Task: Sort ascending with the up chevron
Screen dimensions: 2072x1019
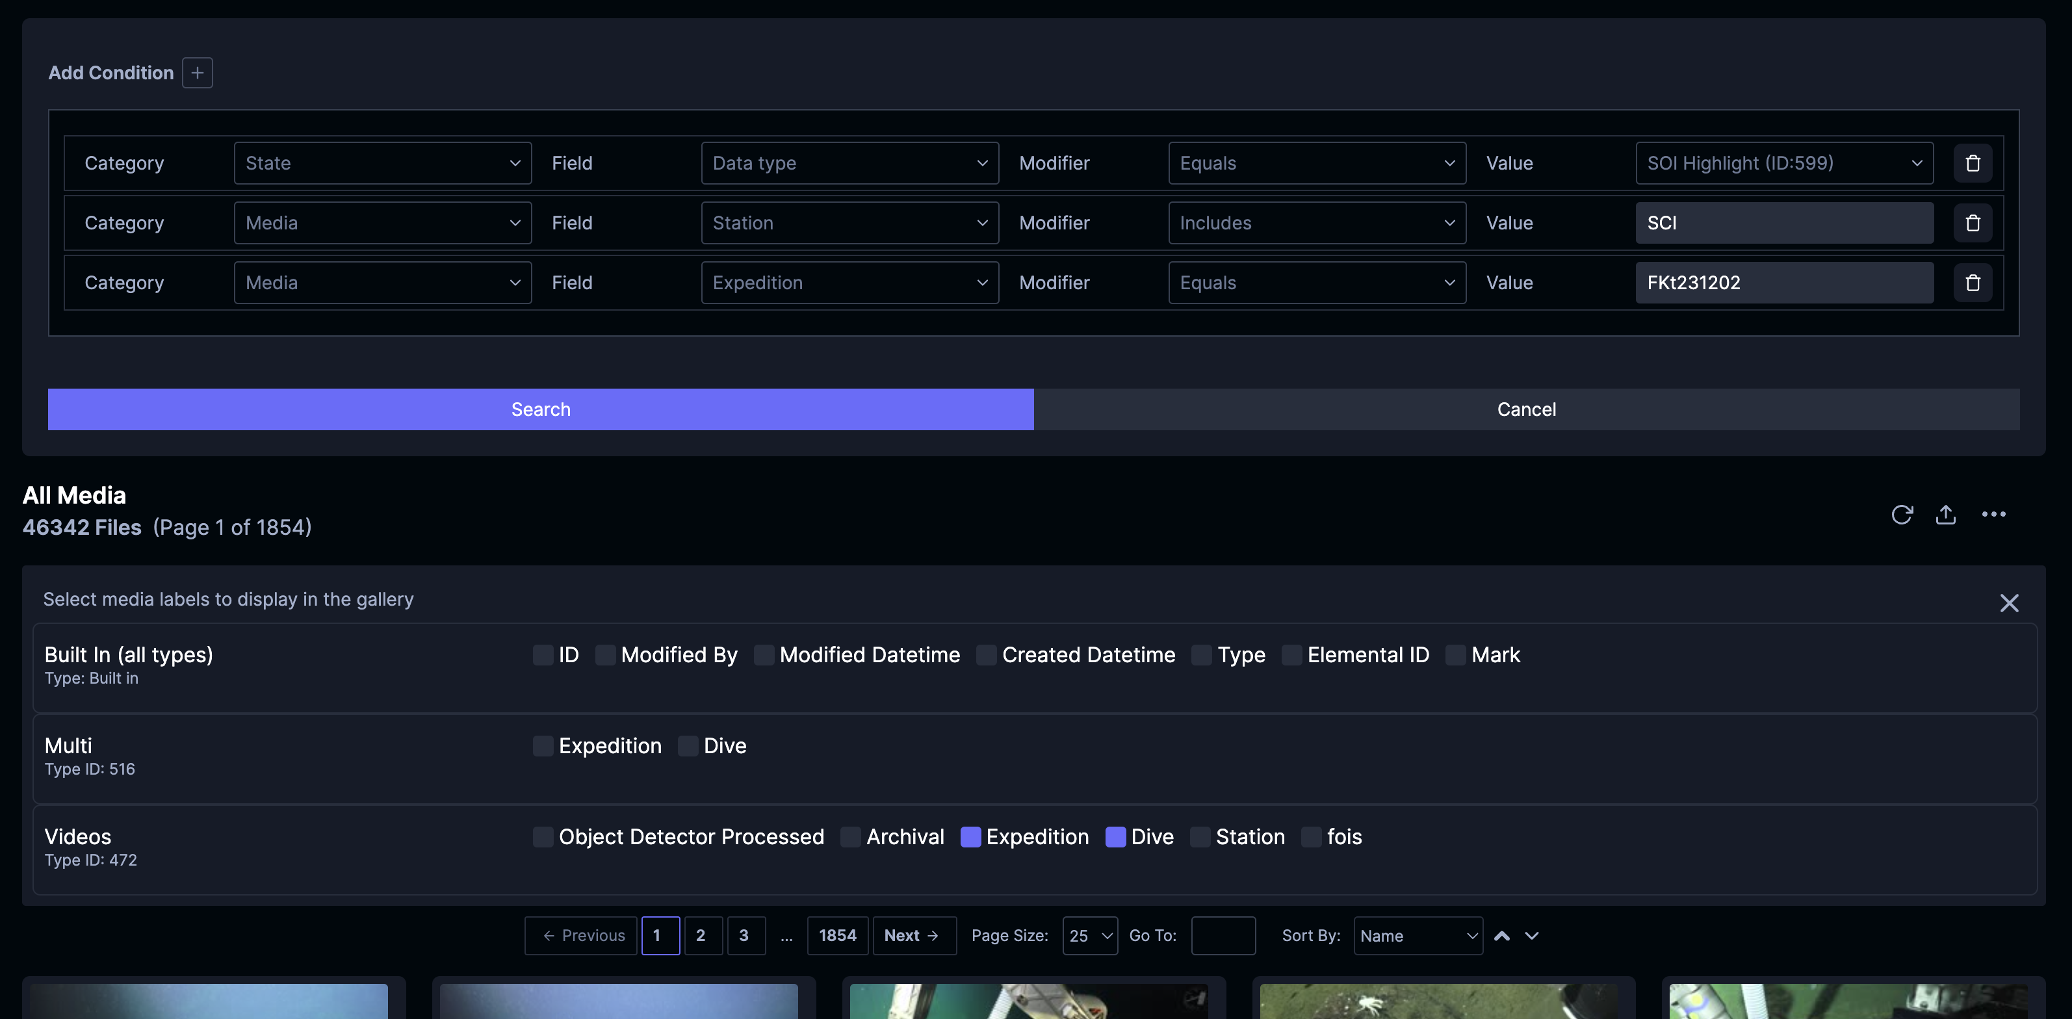Action: [x=1501, y=936]
